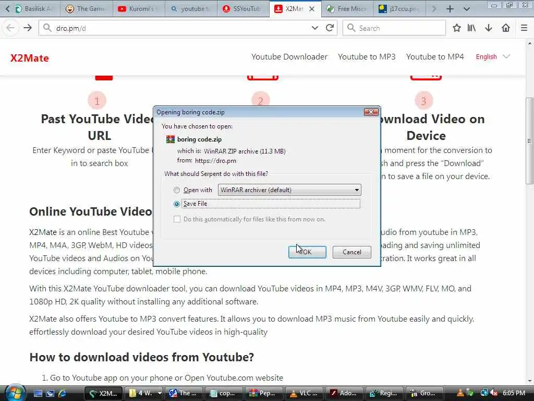Click Show Desktop quick launch icon

click(x=38, y=394)
